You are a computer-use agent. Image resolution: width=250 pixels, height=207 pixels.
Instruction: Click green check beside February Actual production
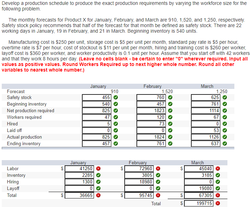pos(170,137)
